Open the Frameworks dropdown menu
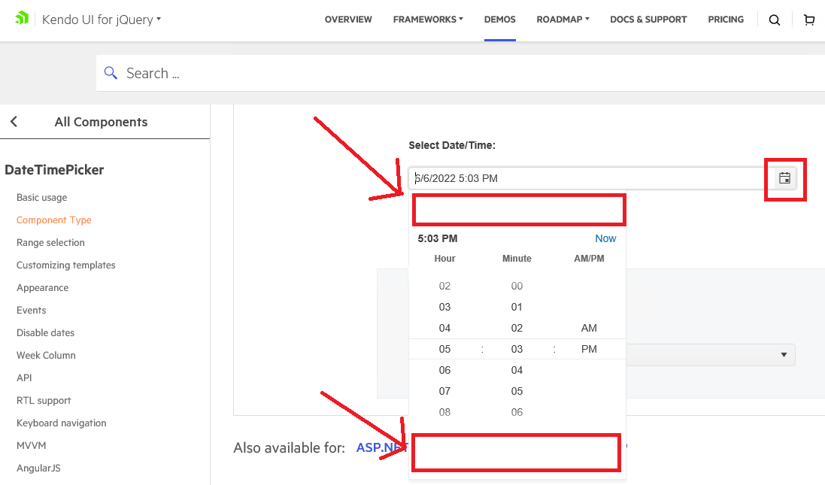The width and height of the screenshot is (825, 485). pos(428,20)
